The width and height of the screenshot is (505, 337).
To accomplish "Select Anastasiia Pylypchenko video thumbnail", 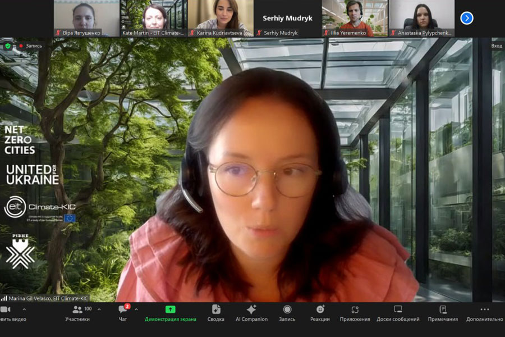I will (x=421, y=18).
